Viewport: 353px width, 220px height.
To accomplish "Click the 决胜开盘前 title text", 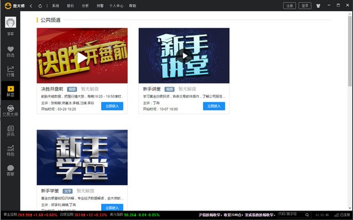I will point(52,89).
